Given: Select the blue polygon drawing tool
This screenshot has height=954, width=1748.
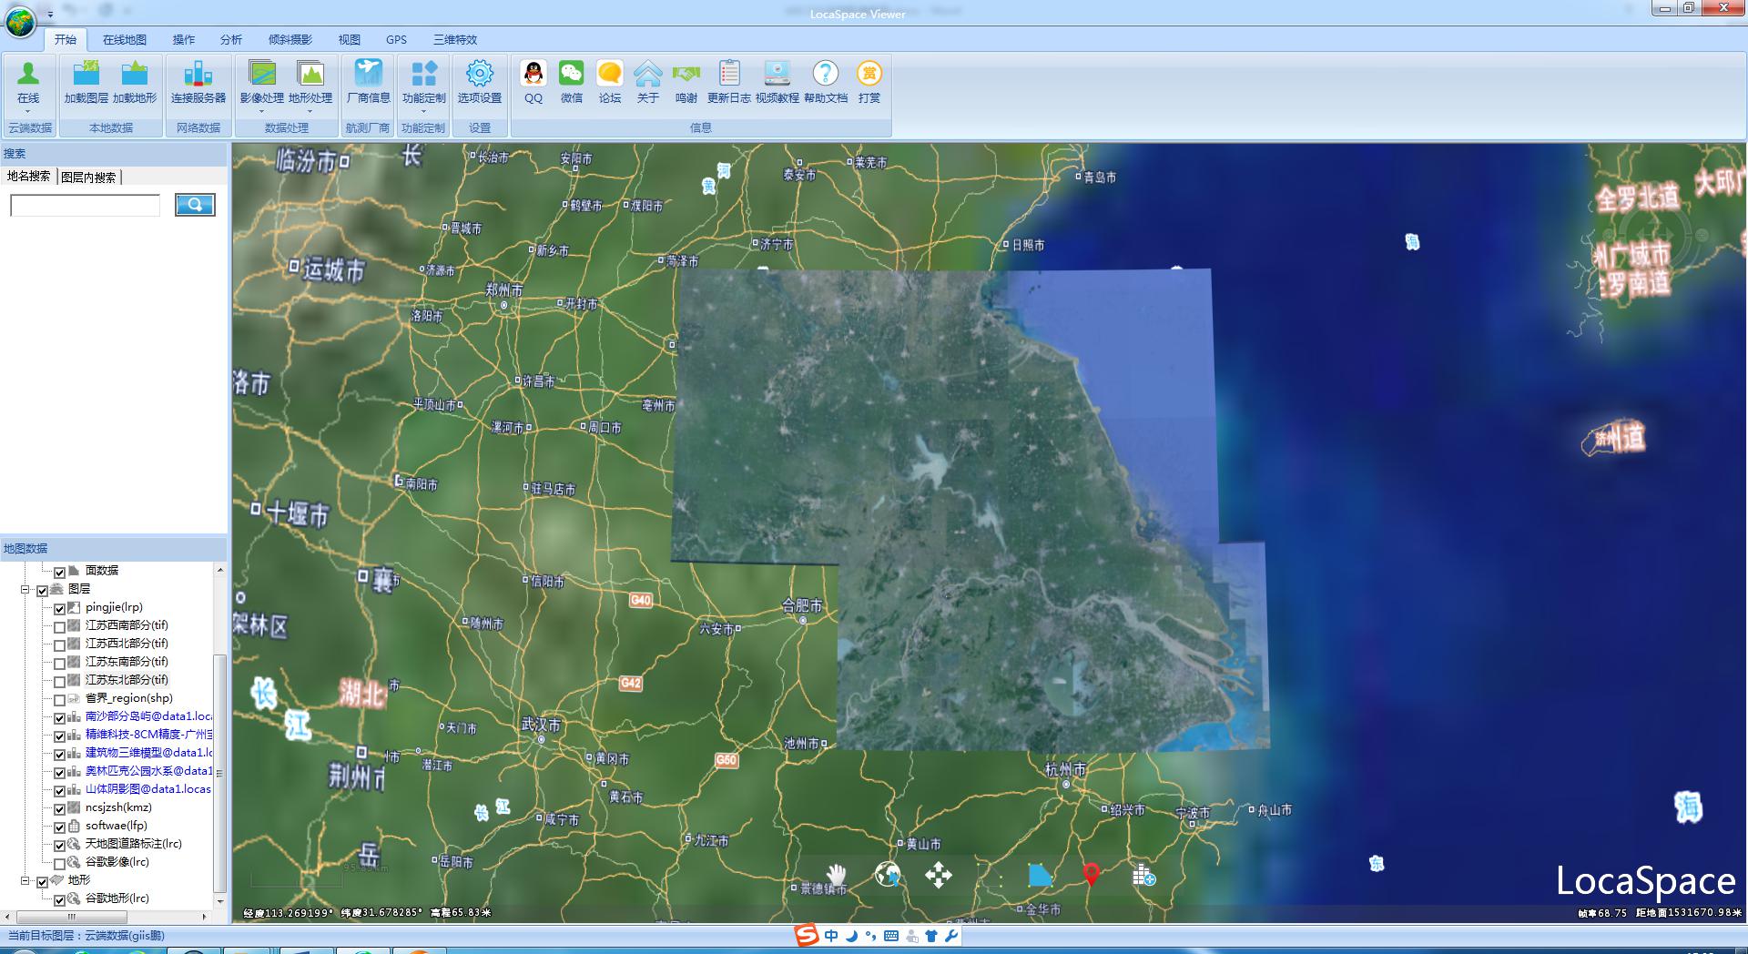Looking at the screenshot, I should tap(1040, 875).
